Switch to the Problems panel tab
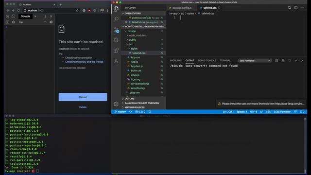The width and height of the screenshot is (311, 175). 176,60
